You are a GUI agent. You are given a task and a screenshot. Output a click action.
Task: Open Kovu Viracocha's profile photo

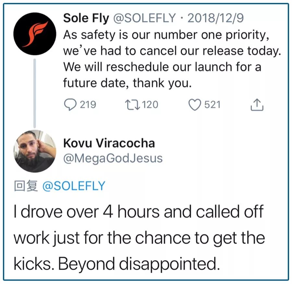point(35,151)
